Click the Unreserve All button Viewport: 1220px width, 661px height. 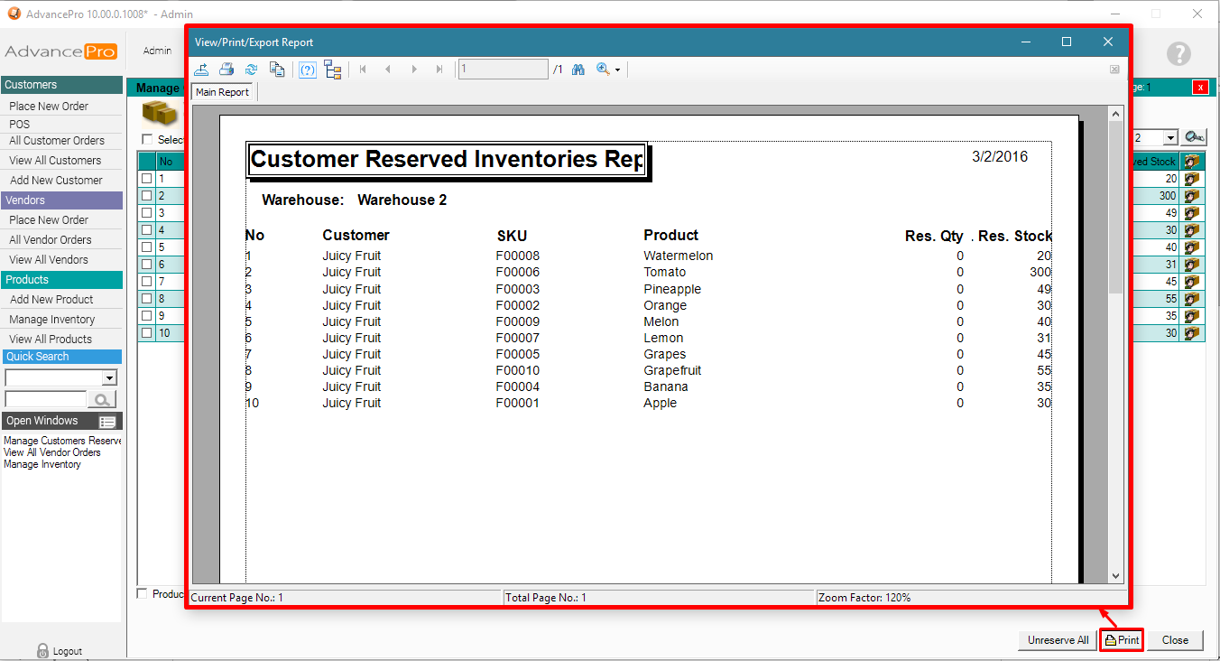point(1058,640)
